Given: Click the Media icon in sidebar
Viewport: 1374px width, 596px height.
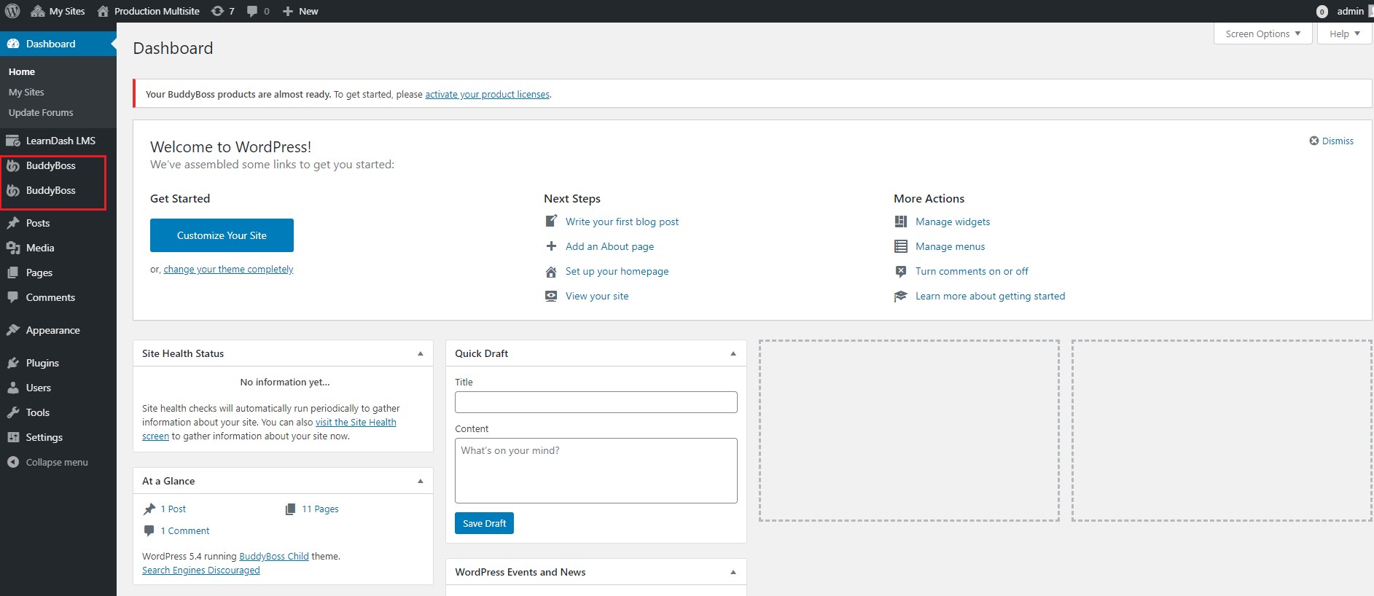Looking at the screenshot, I should 13,248.
